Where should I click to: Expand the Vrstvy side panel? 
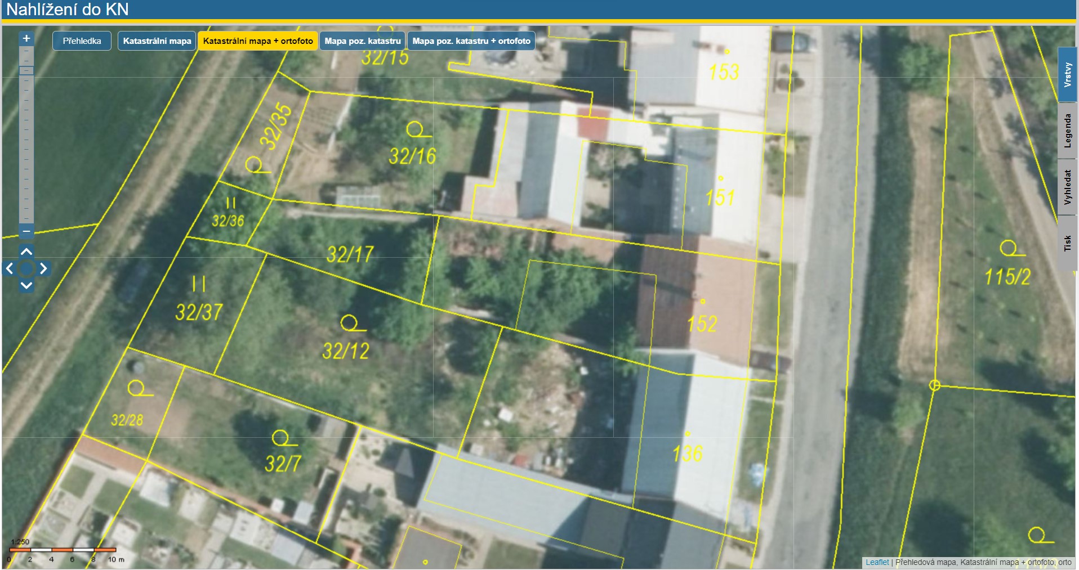pyautogui.click(x=1067, y=75)
